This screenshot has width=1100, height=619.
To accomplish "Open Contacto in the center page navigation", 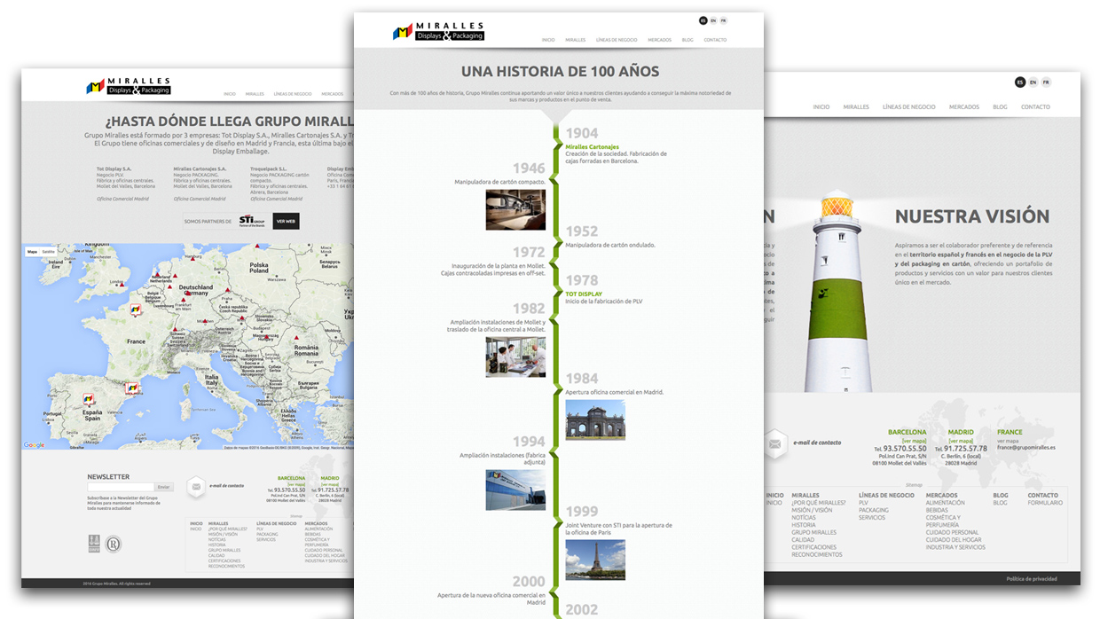I will (715, 40).
